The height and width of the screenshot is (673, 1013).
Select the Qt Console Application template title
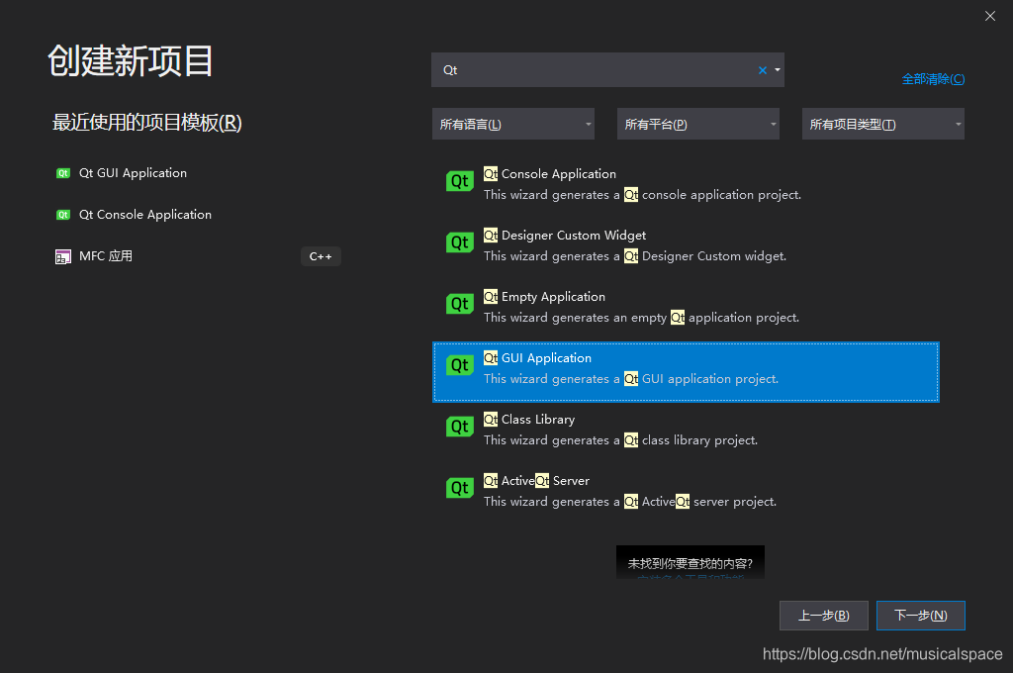click(550, 174)
